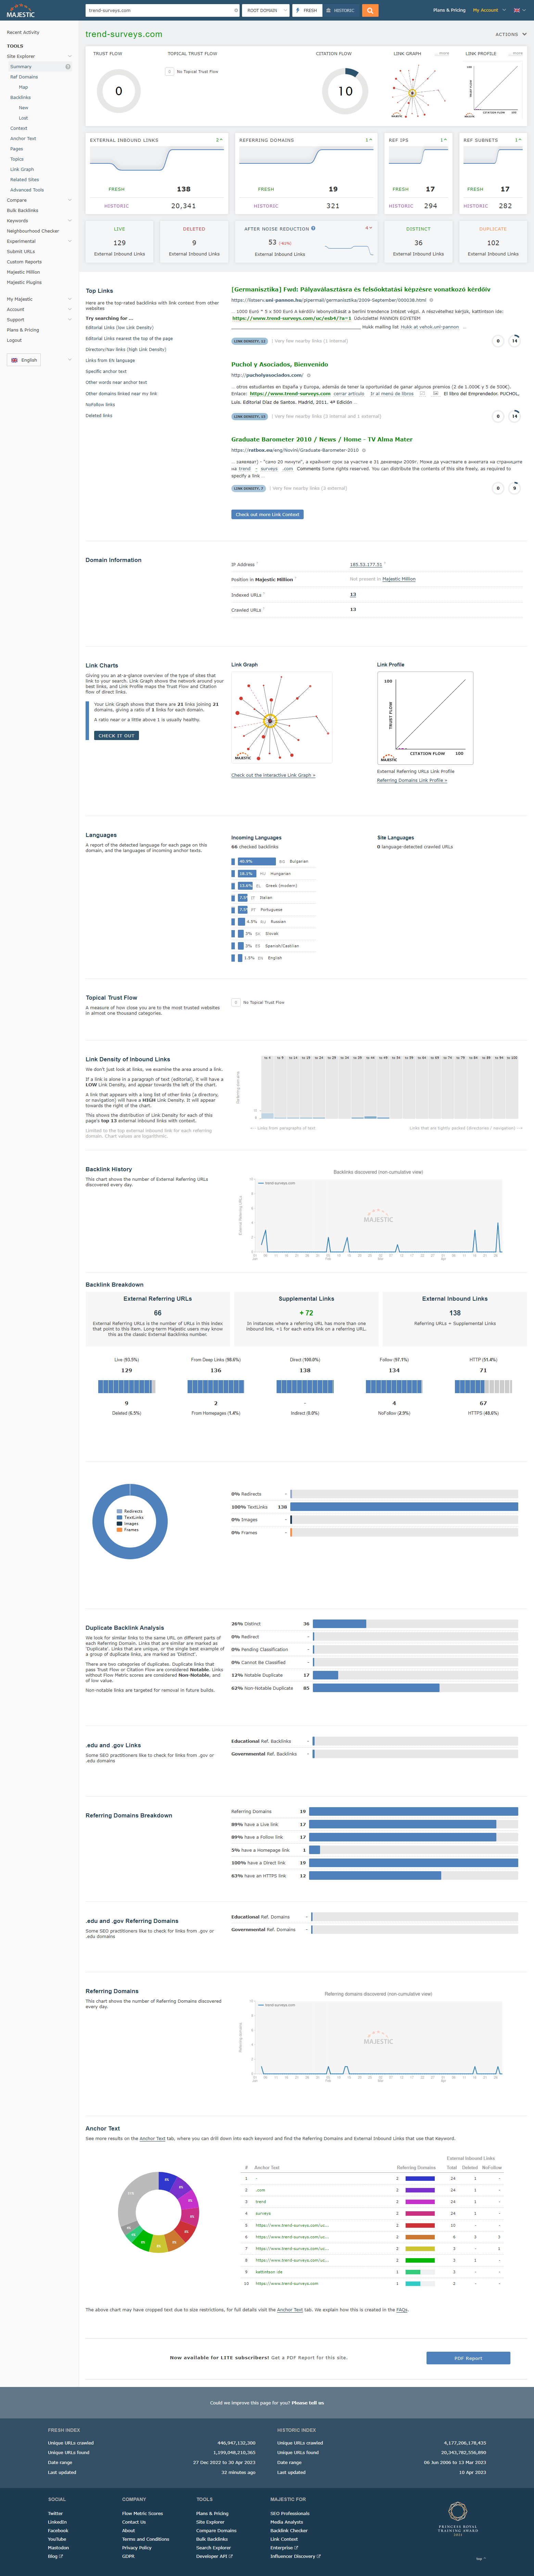Open Ref Domains in sidebar menu
The width and height of the screenshot is (534, 2576).
click(24, 77)
